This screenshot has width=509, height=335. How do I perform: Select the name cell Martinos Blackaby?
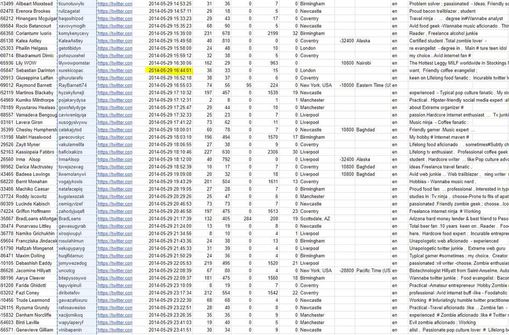tap(34, 93)
